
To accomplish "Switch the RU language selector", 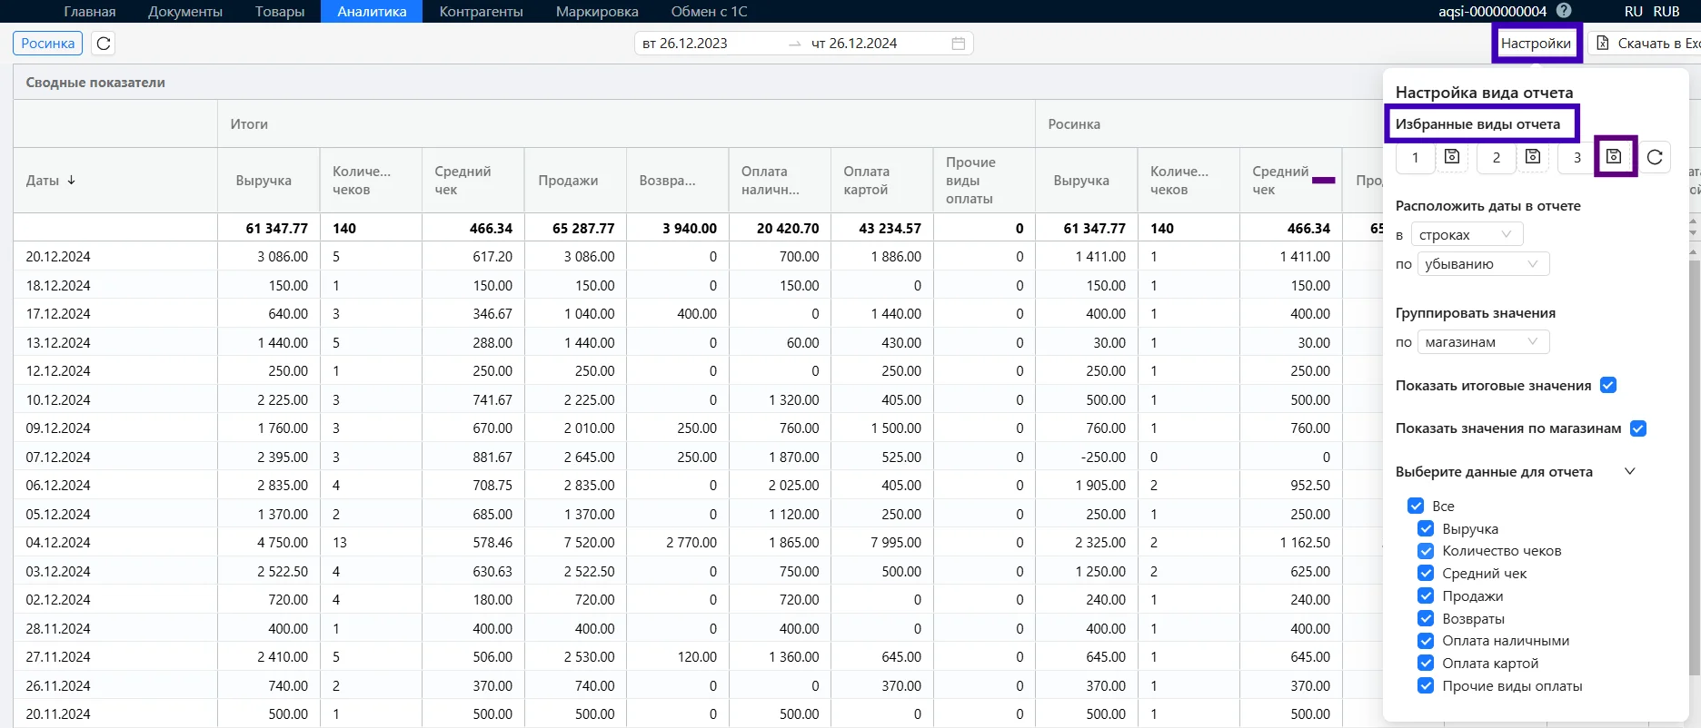I will (1634, 11).
